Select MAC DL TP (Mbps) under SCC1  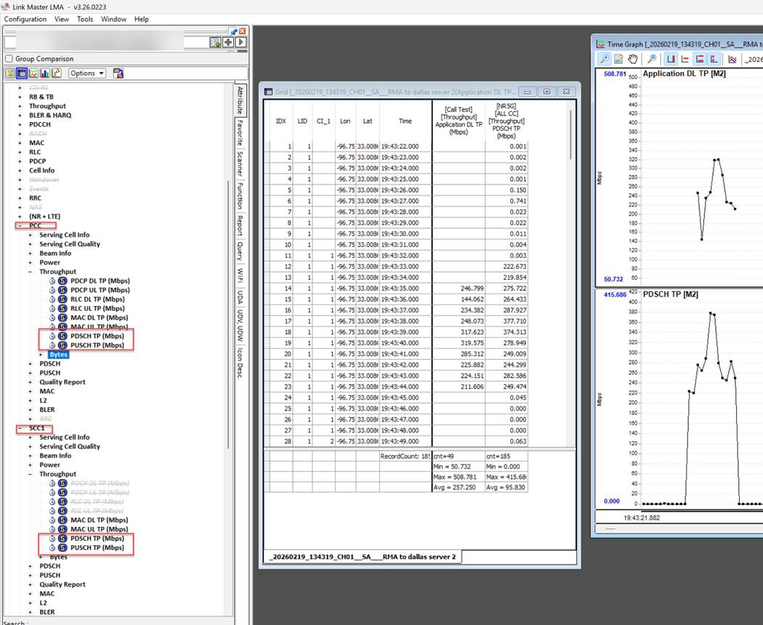pos(99,520)
